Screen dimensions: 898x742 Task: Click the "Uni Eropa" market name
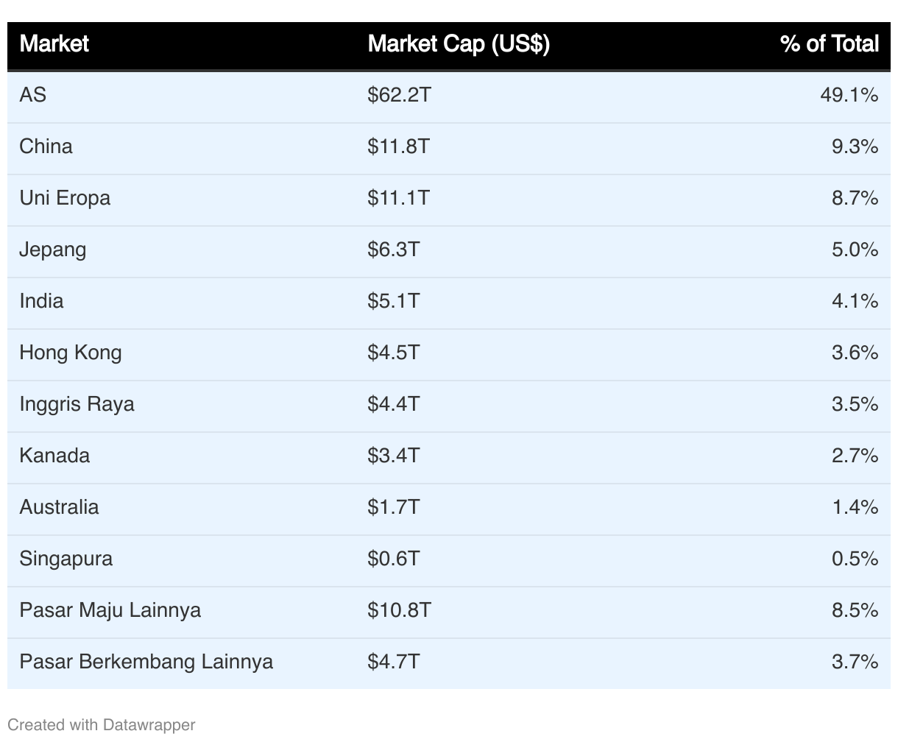tap(65, 198)
